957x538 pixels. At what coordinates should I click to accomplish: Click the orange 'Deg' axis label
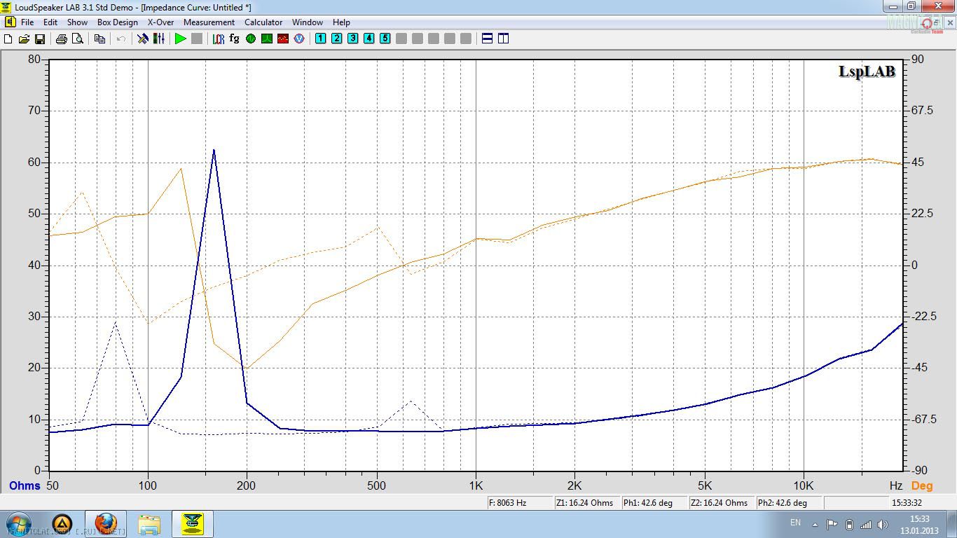click(x=922, y=485)
